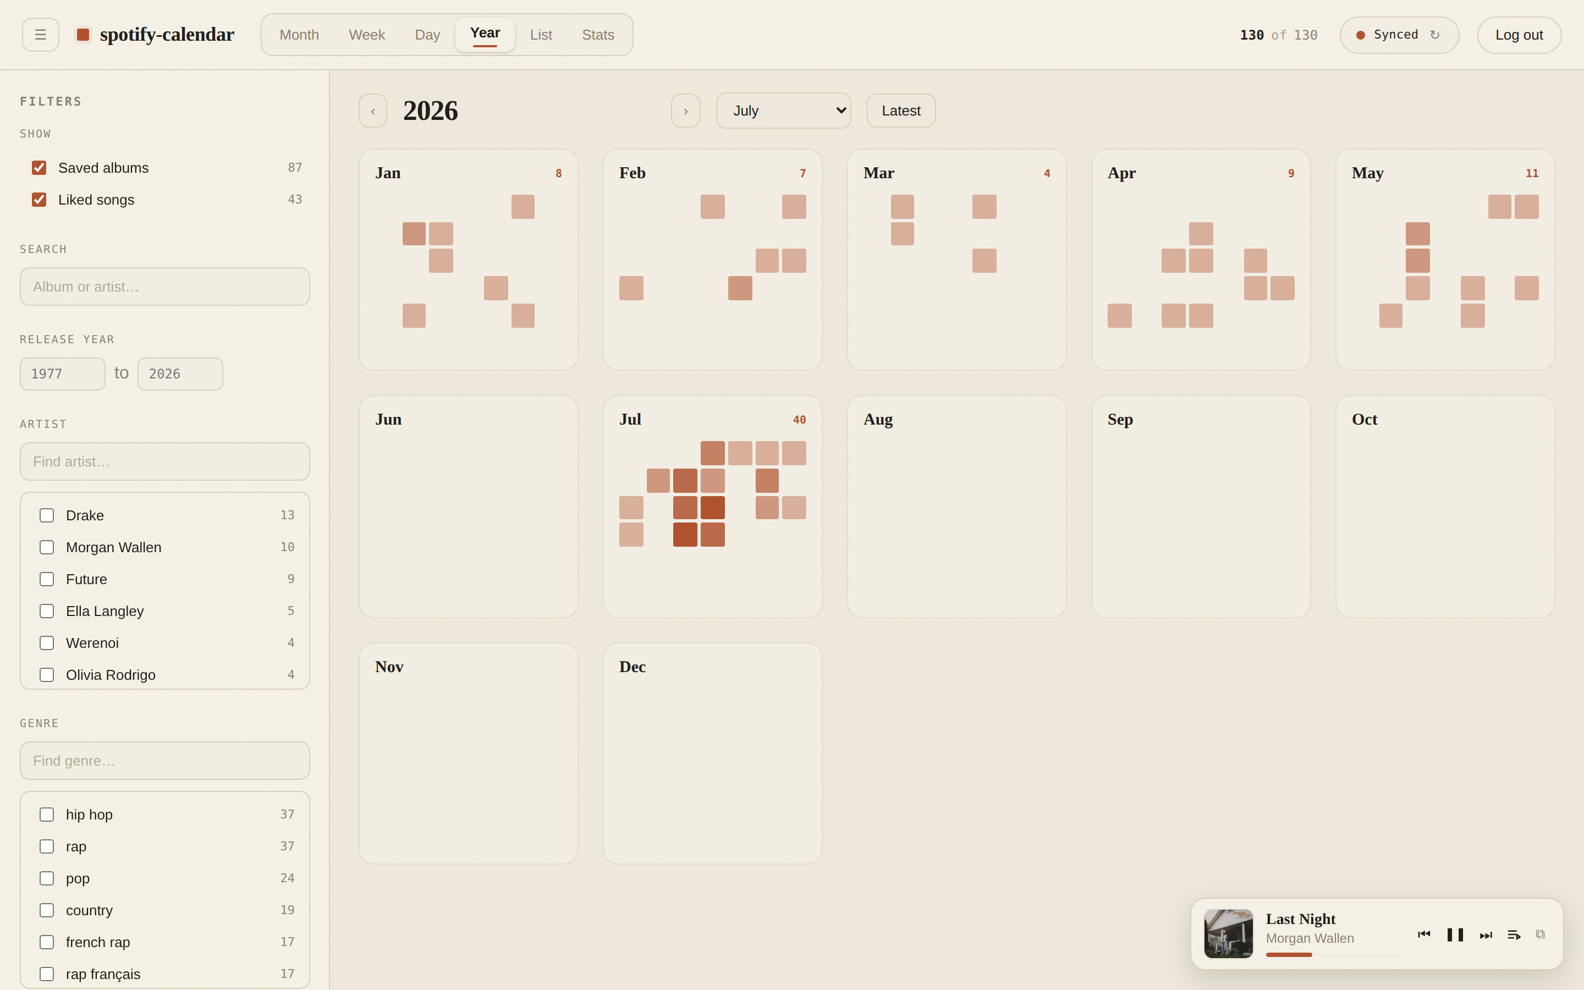The width and height of the screenshot is (1584, 990).
Task: Open the Mar month card title
Action: (878, 173)
